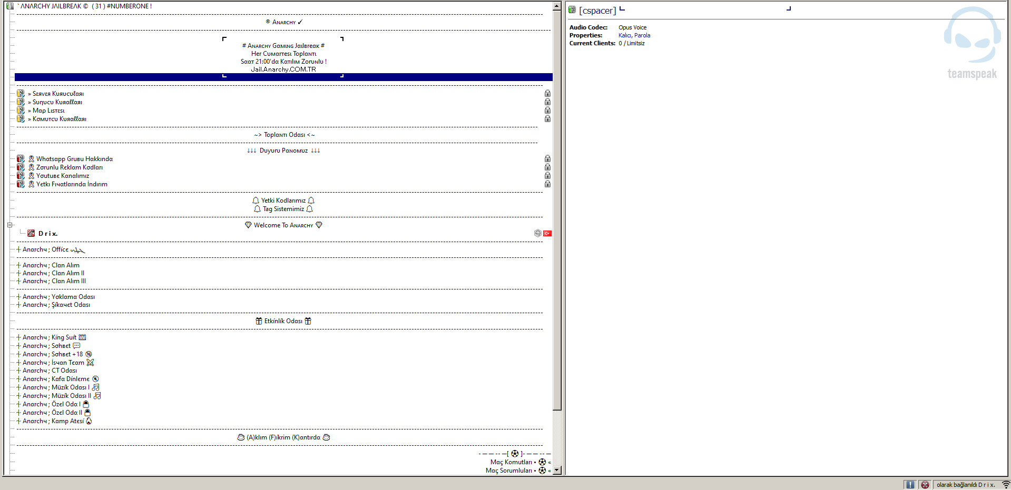Click the Opus Voice codec value

click(x=632, y=27)
